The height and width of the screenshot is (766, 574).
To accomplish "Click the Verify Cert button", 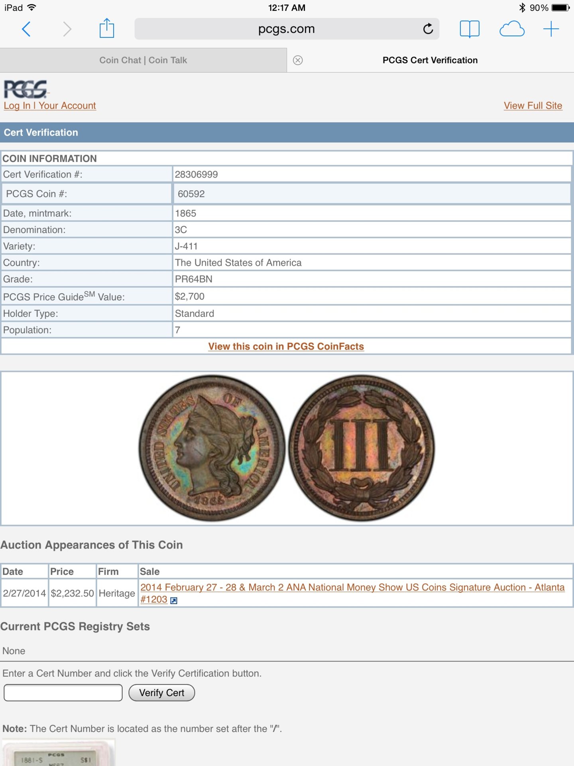I will click(x=162, y=693).
